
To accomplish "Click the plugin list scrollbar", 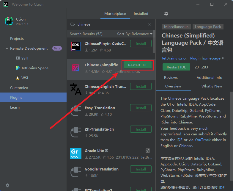I will [x=154, y=42].
